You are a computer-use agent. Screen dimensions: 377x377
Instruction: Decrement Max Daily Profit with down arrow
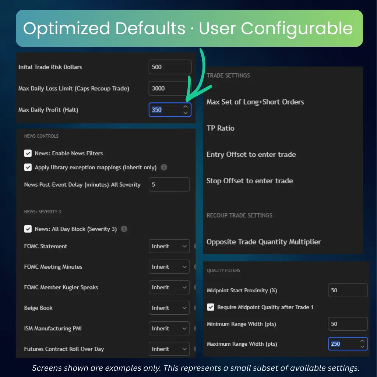point(186,113)
